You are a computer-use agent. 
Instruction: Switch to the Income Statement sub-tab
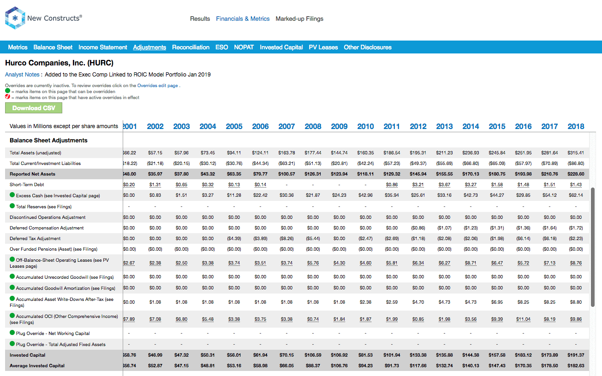[x=103, y=47]
